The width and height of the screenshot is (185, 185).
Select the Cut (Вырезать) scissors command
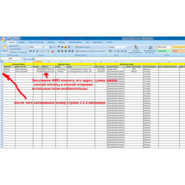point(14,46)
